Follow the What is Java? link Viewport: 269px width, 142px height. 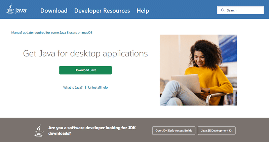click(x=73, y=87)
